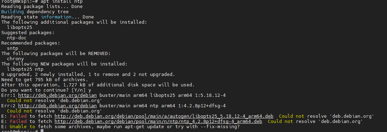Image resolution: width=387 pixels, height=132 pixels.
Task: Click the blue 'Building' word
Action: coord(13,11)
